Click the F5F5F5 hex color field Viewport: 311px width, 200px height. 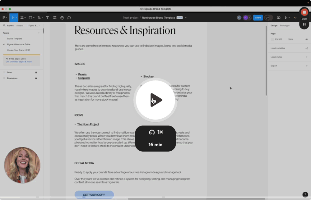[278, 39]
